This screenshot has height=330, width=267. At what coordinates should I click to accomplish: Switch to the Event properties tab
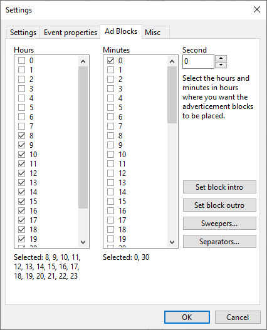tap(70, 33)
